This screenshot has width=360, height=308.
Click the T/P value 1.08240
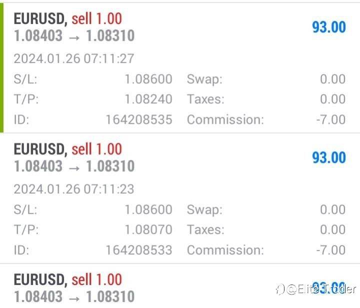(x=148, y=99)
